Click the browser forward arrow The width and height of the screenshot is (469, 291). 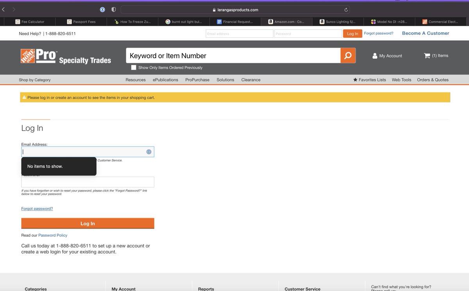[14, 9]
